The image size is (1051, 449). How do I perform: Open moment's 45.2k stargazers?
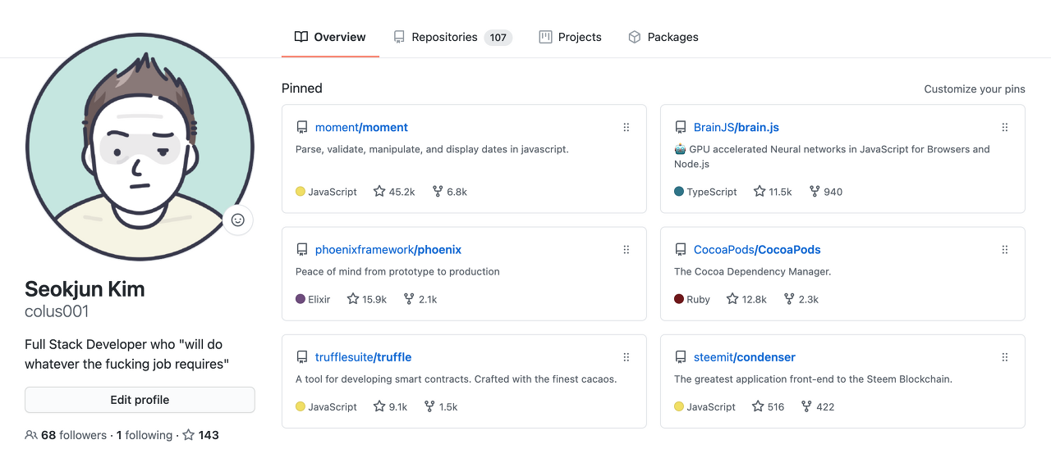[394, 192]
